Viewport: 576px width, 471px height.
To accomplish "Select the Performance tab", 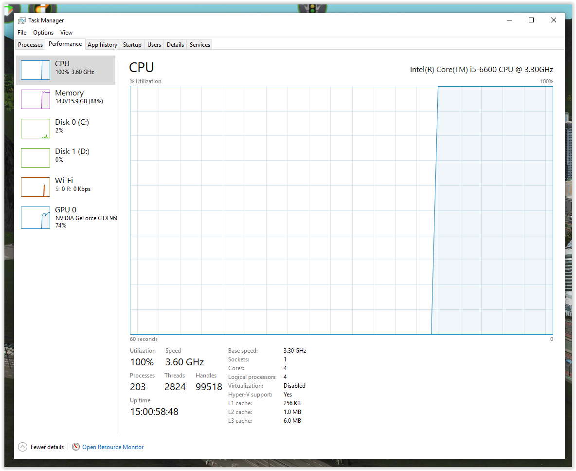I will tap(65, 44).
